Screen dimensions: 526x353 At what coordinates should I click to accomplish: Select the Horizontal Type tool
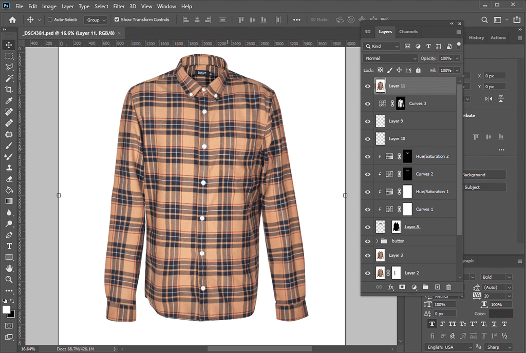pos(9,246)
